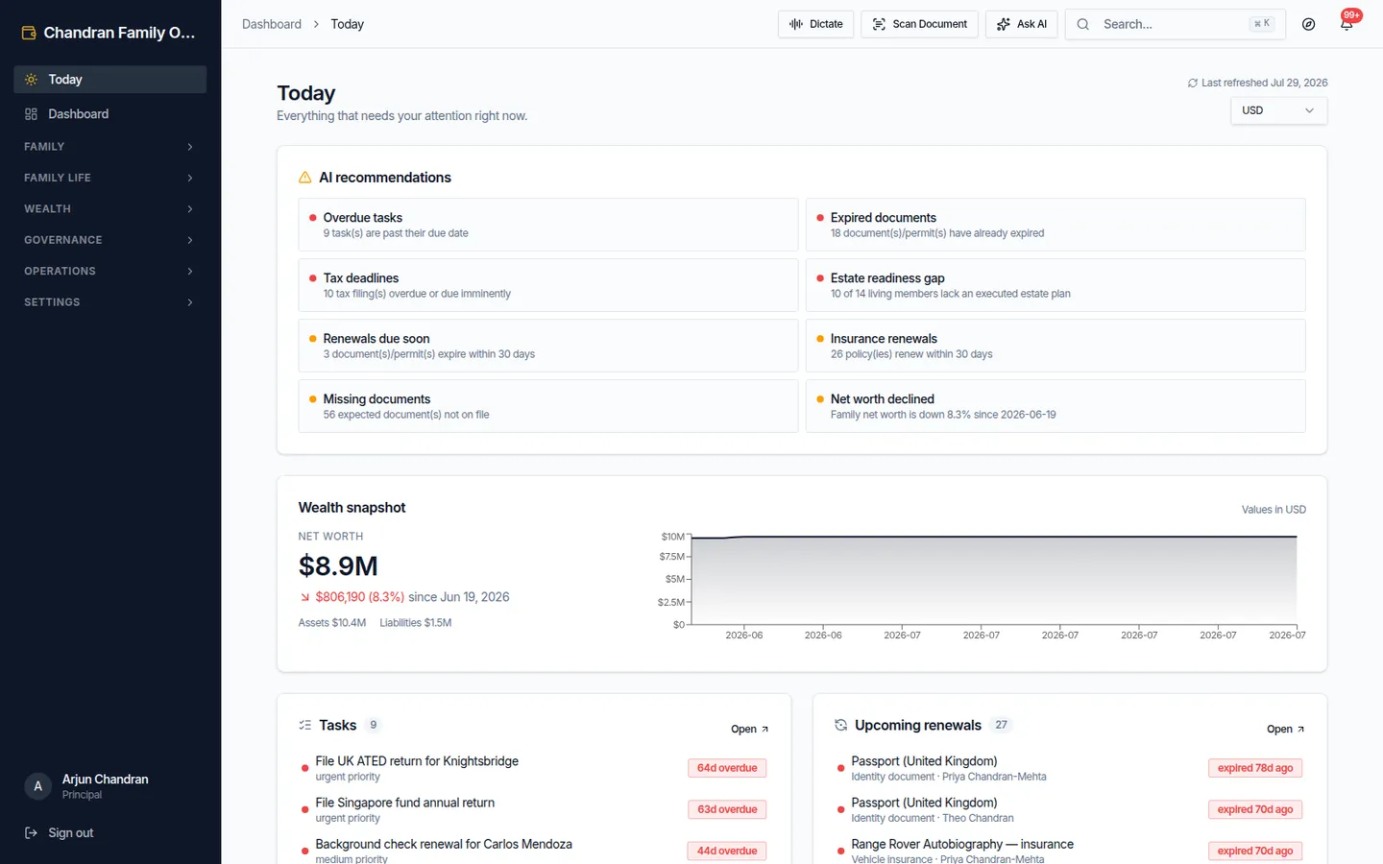Expand the Operations sidebar section

point(109,271)
